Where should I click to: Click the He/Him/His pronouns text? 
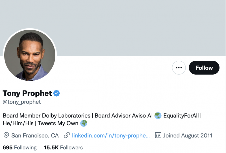tap(18, 123)
